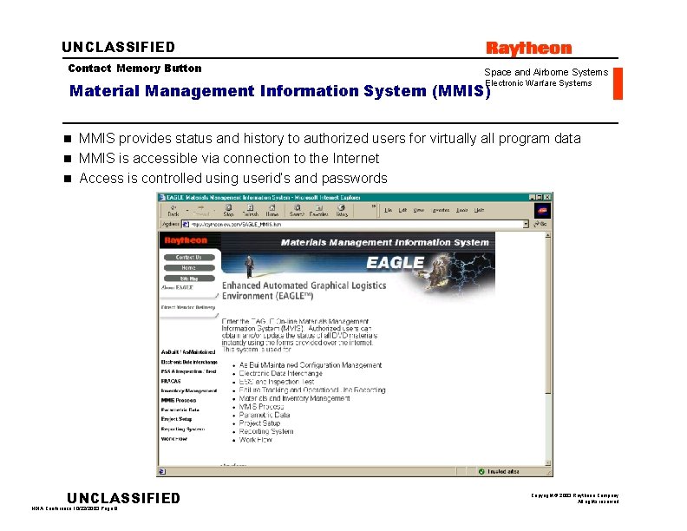Click 'MMIS Process' bullet text
Screen dimensions: 687x531
(262, 407)
